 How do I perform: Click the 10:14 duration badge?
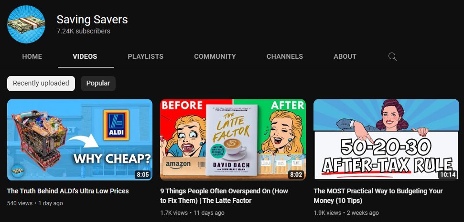click(x=448, y=175)
